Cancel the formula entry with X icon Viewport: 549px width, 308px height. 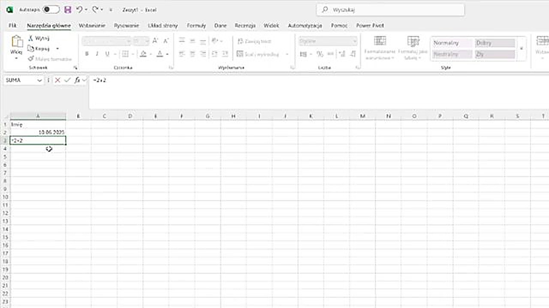tap(57, 80)
